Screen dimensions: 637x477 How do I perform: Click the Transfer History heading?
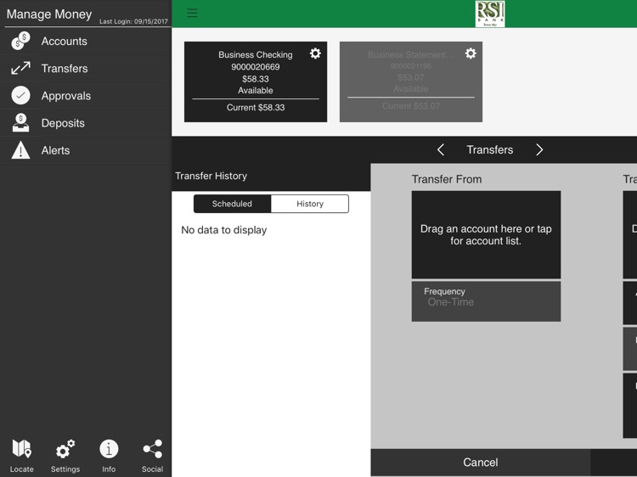(211, 176)
